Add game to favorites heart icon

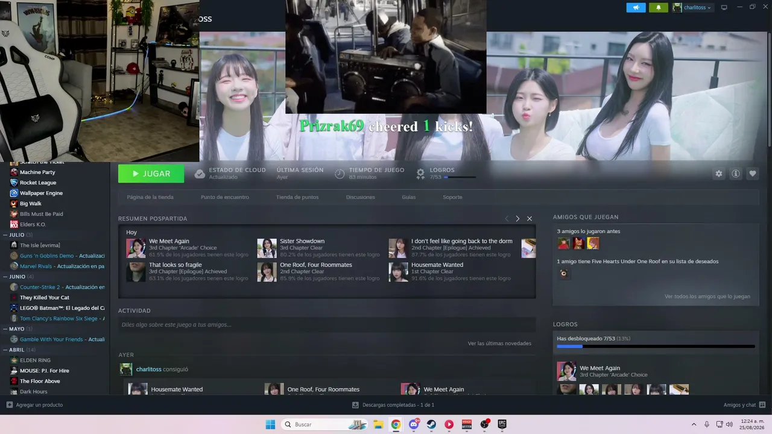point(753,174)
